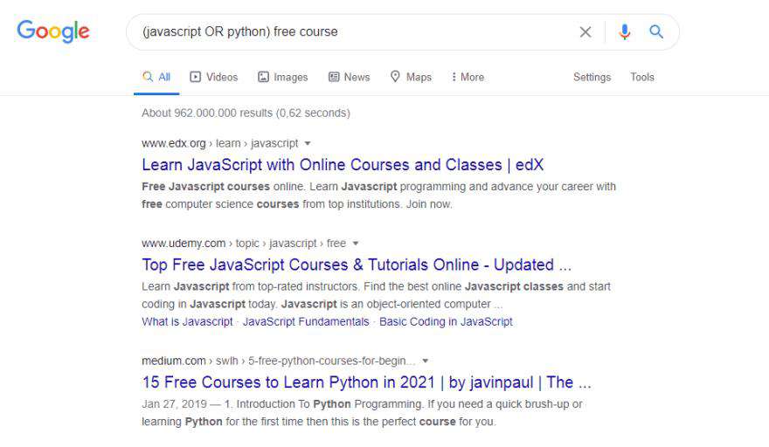Select the All results tab
This screenshot has width=769, height=447.
click(x=156, y=77)
